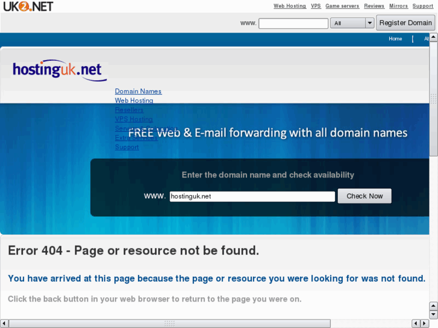Click the vertical scrollbar up arrow at top
Screen dimensions: 438x328
pyautogui.click(x=433, y=37)
